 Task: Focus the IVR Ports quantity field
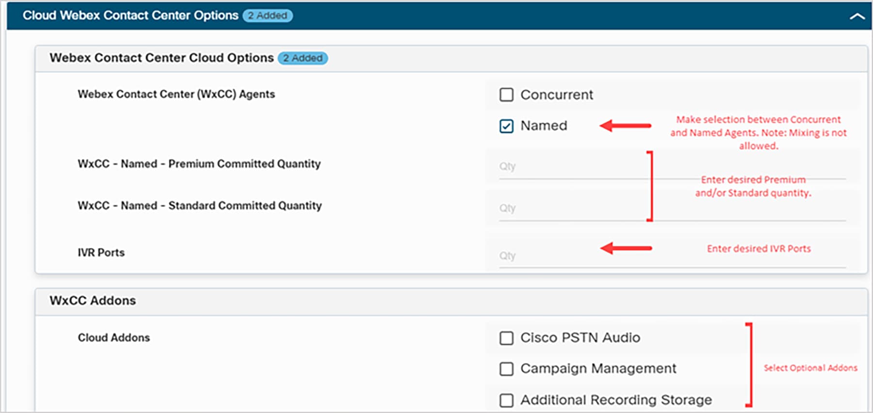(548, 256)
